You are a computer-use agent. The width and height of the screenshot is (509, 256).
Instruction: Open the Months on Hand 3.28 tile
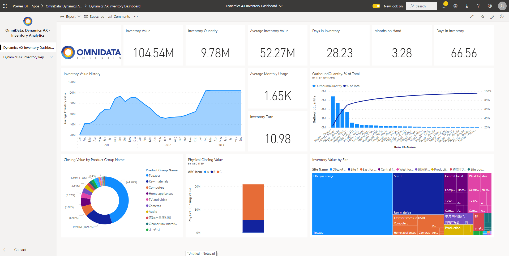402,45
